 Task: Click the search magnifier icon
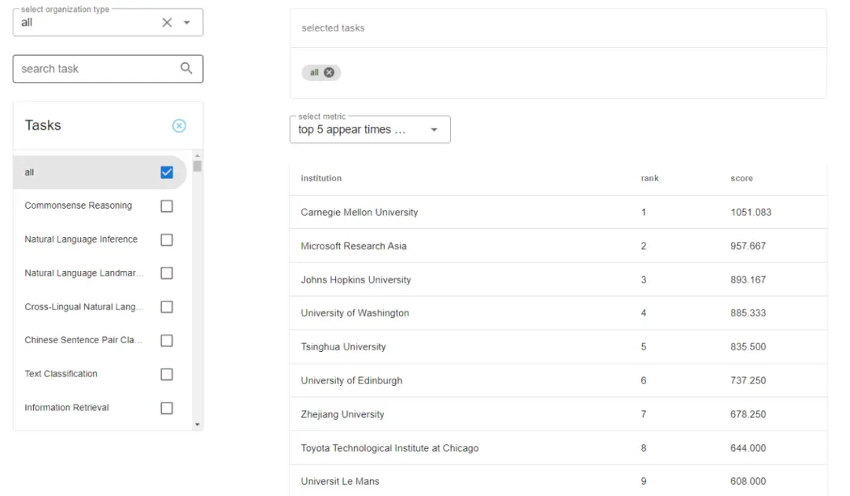pos(187,68)
